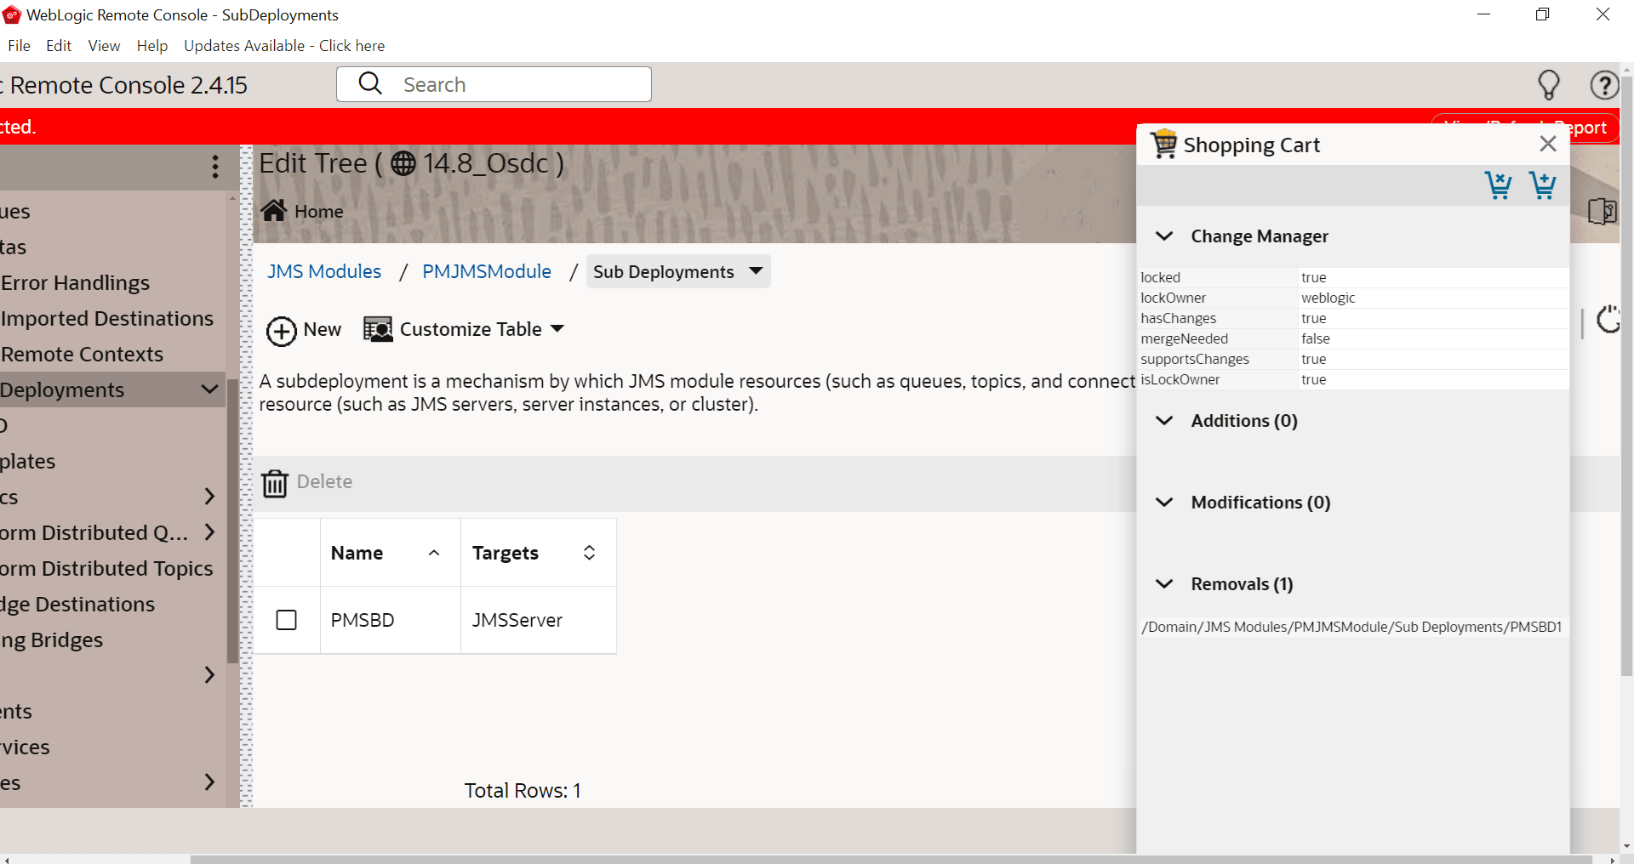Select Messaging Bridges in the tree
1634x864 pixels.
click(x=51, y=639)
